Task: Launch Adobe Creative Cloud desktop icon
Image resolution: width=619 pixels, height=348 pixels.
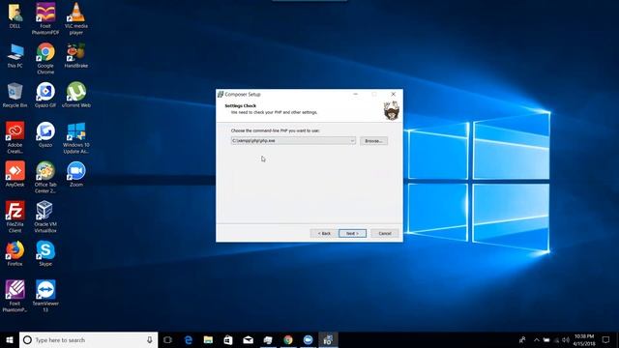Action: point(15,137)
